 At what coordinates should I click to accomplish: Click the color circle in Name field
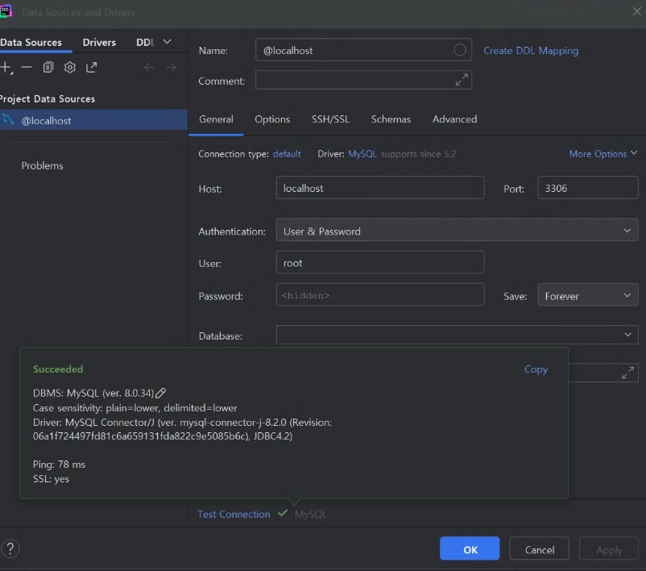(460, 50)
